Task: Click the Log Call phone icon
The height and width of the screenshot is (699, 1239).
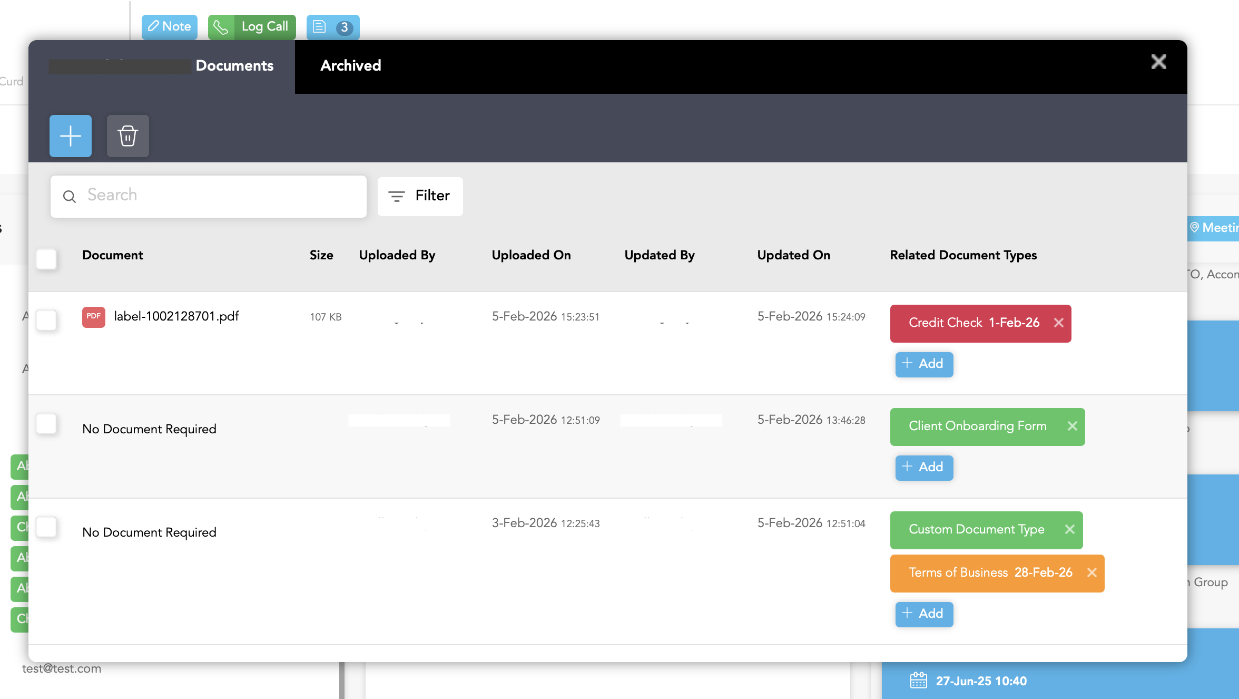Action: pos(221,27)
